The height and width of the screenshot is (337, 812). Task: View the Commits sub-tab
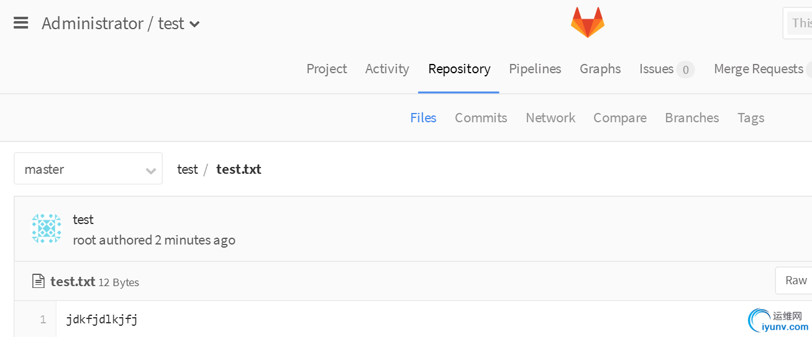[481, 118]
